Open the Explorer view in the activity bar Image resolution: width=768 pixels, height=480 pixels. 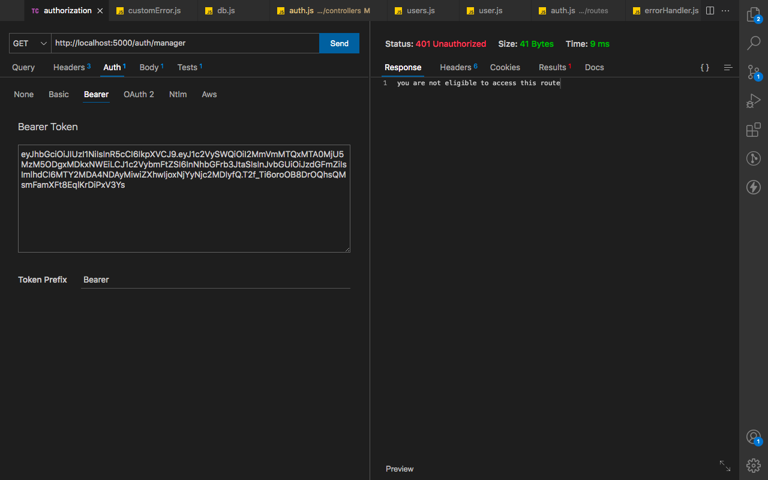pyautogui.click(x=754, y=14)
